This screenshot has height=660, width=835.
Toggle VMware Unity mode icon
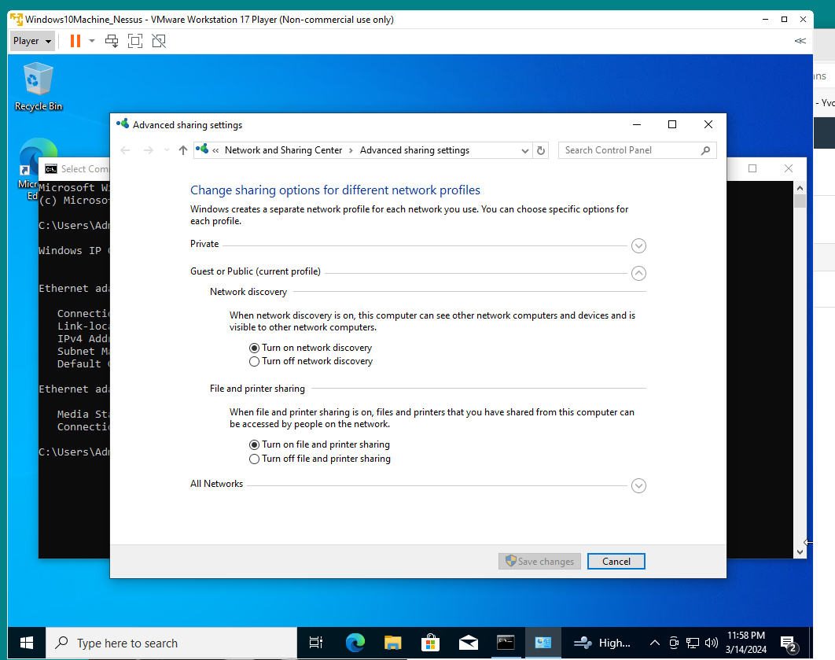(159, 41)
